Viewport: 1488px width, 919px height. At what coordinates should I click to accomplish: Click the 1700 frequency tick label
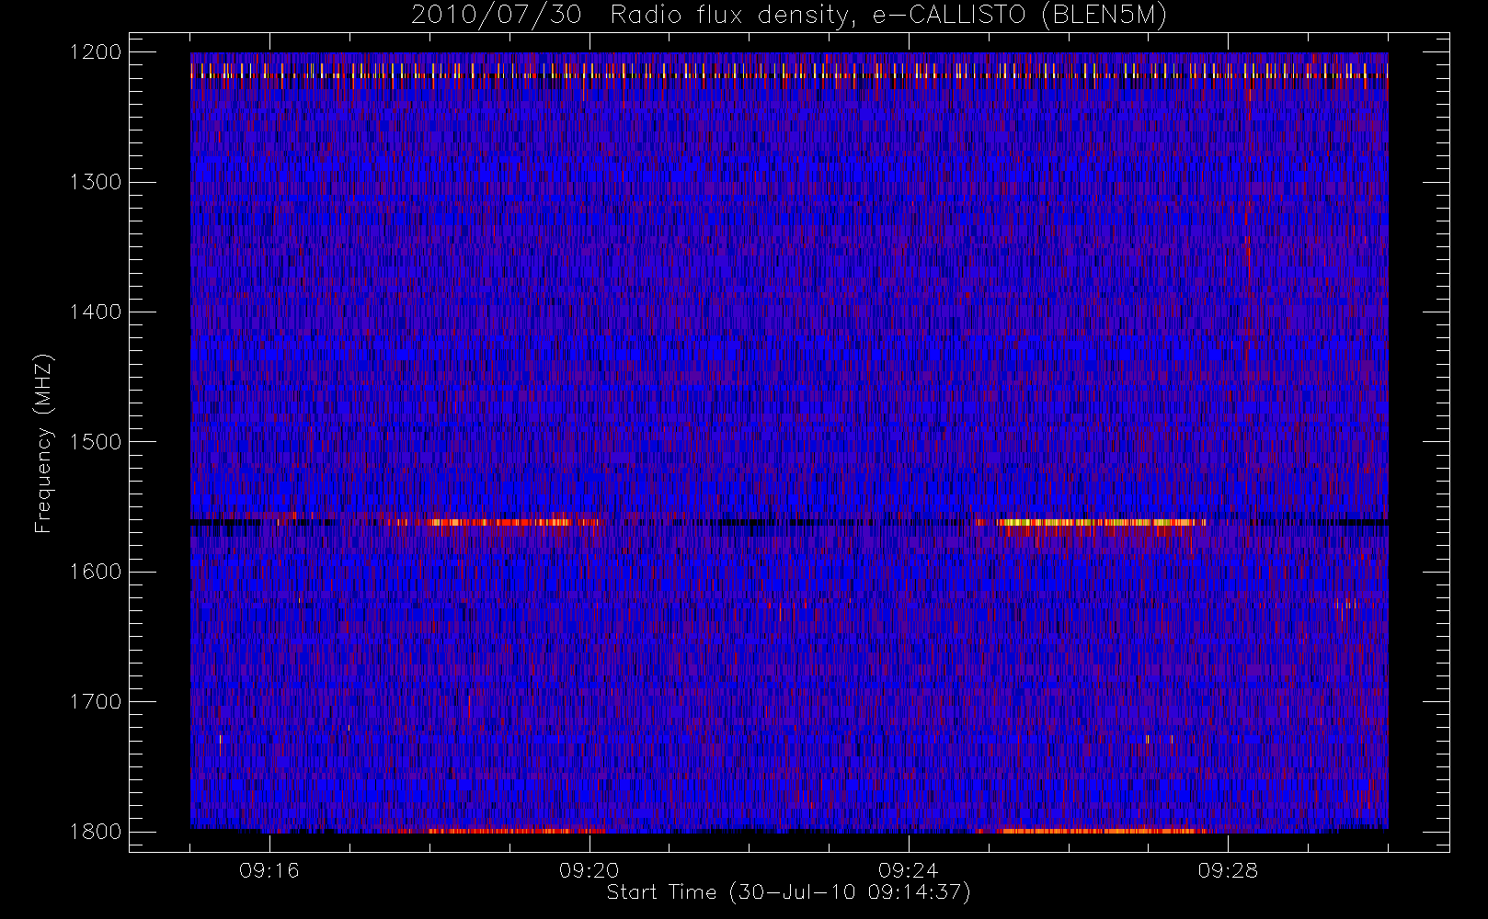click(96, 701)
